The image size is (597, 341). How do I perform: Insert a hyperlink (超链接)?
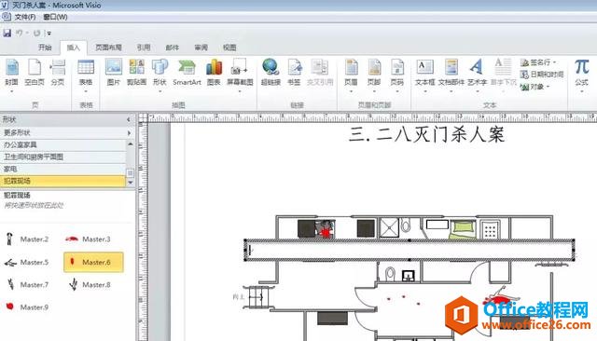click(271, 73)
